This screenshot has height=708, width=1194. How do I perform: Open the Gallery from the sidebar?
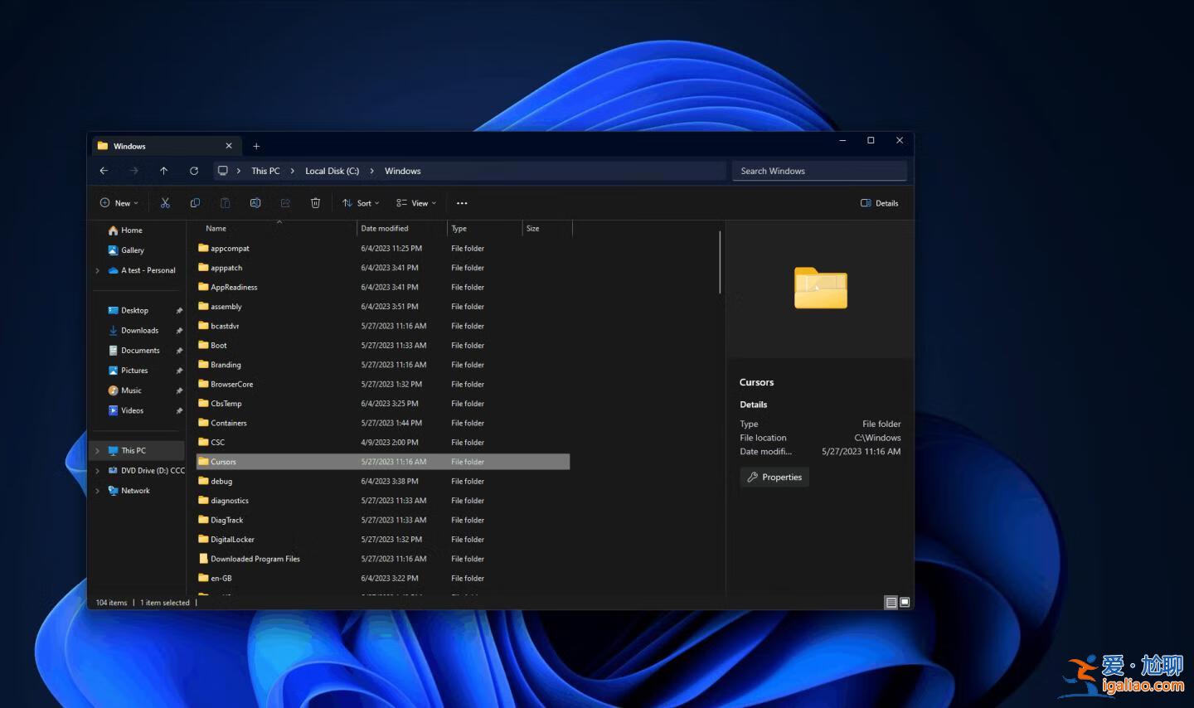(133, 250)
